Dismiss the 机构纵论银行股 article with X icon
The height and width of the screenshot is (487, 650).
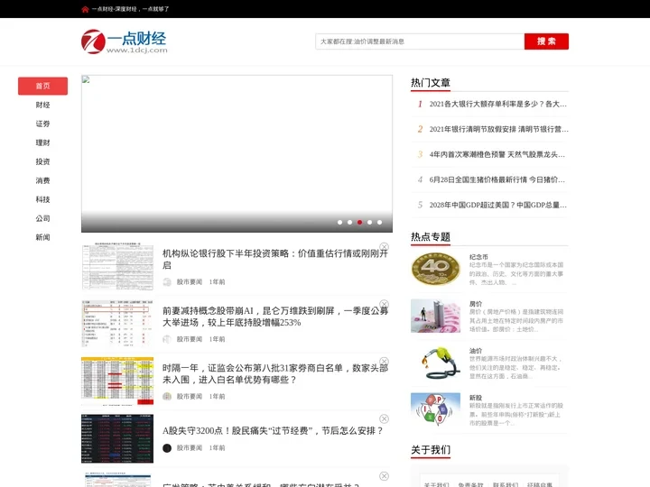click(385, 247)
